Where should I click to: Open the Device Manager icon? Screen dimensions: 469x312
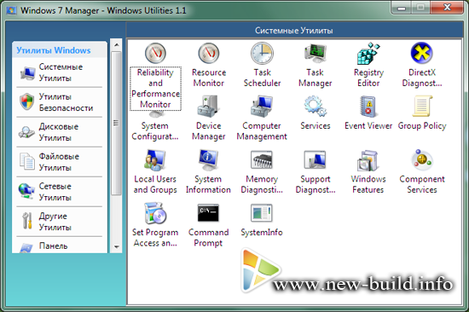coord(208,107)
